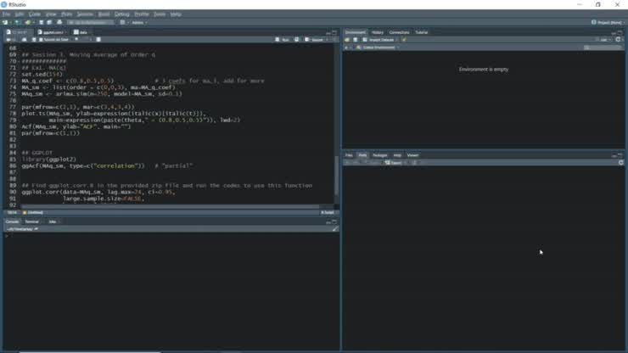Open the Source button dropdown arrow
This screenshot has width=628, height=353.
click(327, 40)
